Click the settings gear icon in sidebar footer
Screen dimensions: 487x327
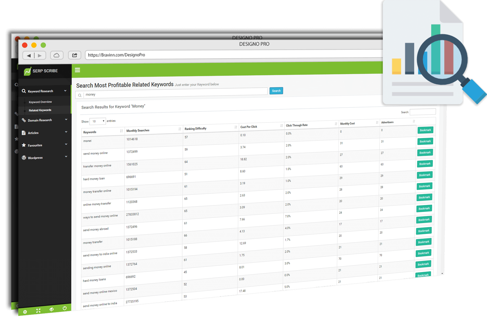point(25,312)
